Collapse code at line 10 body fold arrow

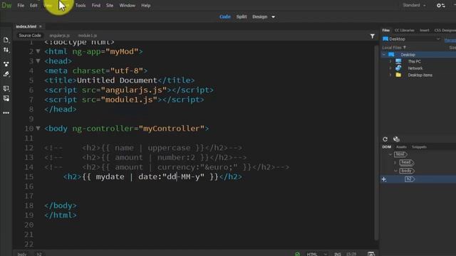pos(38,128)
